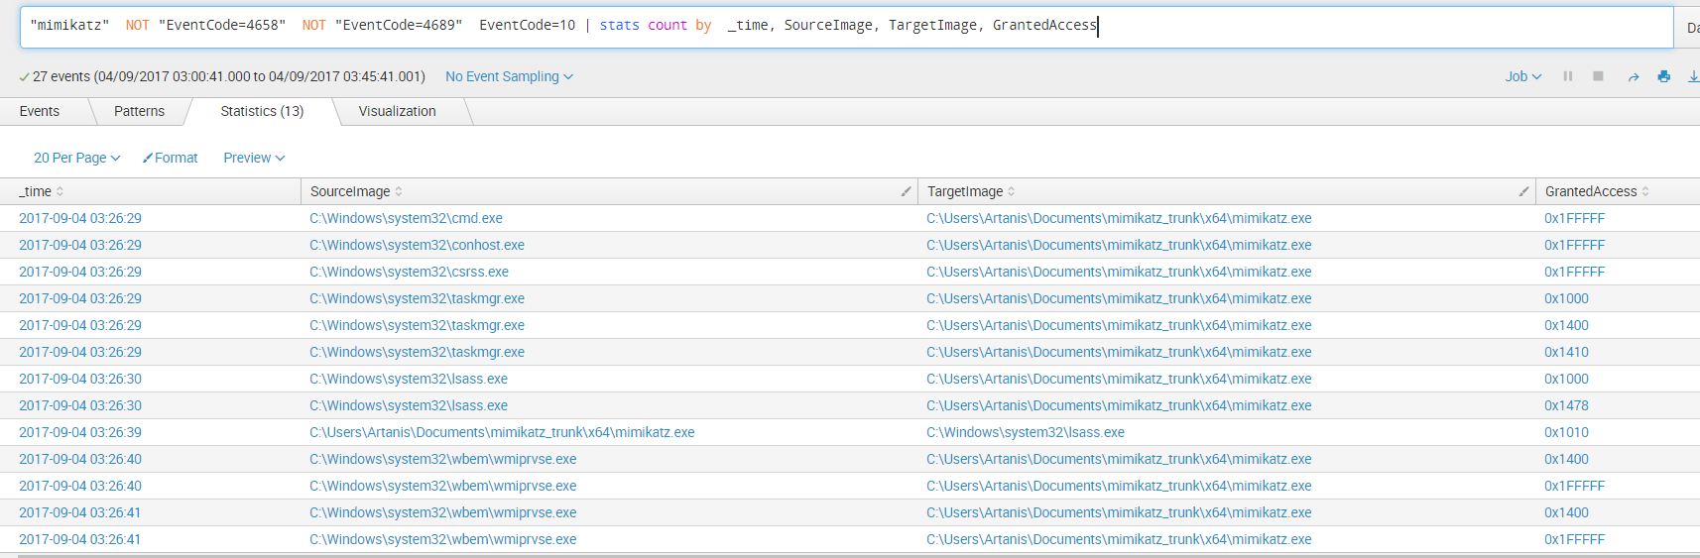Click the TargetImage column header label
This screenshot has height=558, width=1700.
[965, 191]
